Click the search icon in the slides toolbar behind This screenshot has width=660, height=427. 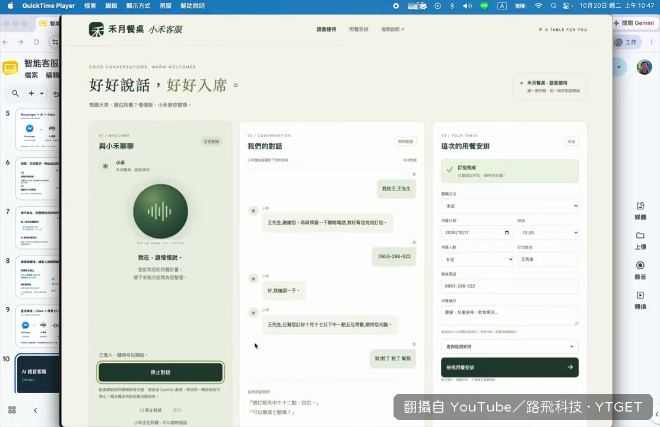point(15,93)
